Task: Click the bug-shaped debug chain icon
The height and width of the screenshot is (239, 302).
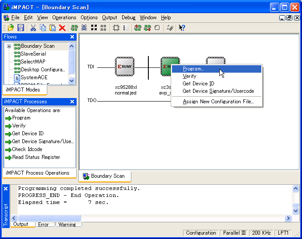Action: click(x=84, y=28)
